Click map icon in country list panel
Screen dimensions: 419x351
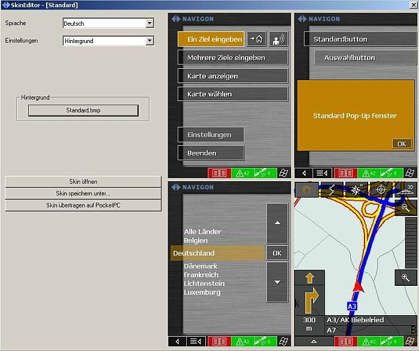pyautogui.click(x=283, y=341)
